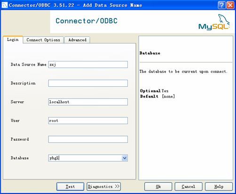Expand the Database dropdown arrow
This screenshot has width=236, height=194.
[125, 158]
